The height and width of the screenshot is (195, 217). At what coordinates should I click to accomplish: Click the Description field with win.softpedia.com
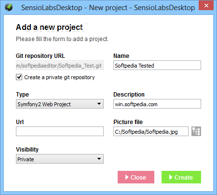[157, 104]
